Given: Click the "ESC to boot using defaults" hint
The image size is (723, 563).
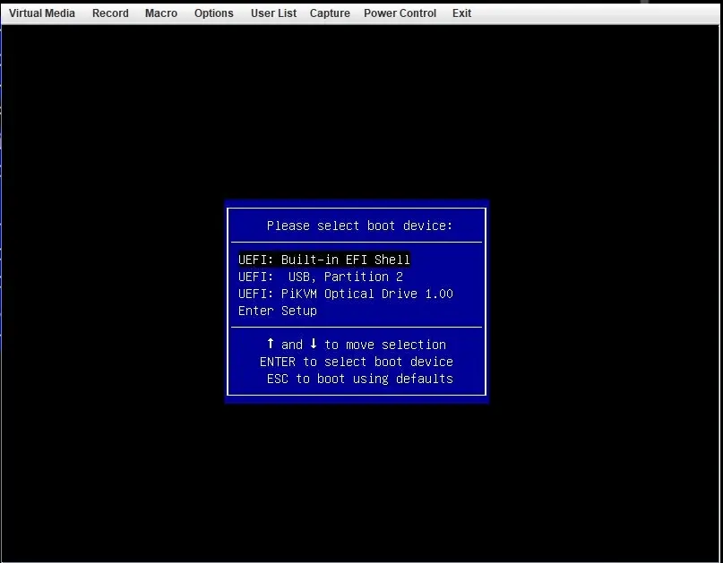Looking at the screenshot, I should pos(359,379).
